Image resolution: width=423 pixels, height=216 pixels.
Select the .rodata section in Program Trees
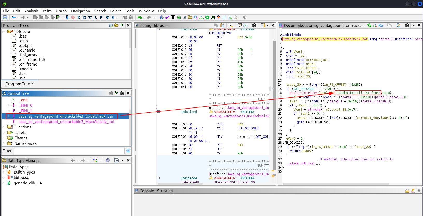[x=25, y=69]
